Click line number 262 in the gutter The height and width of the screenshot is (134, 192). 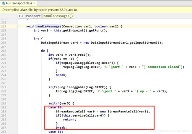coord(4,27)
